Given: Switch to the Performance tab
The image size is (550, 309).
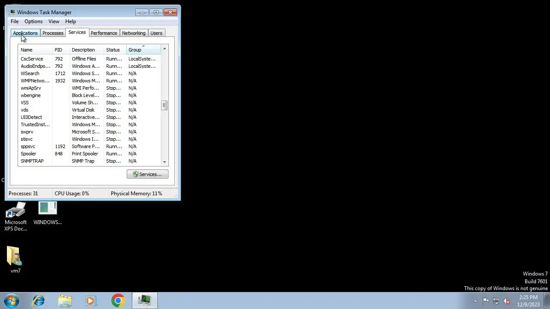Looking at the screenshot, I should [x=104, y=33].
